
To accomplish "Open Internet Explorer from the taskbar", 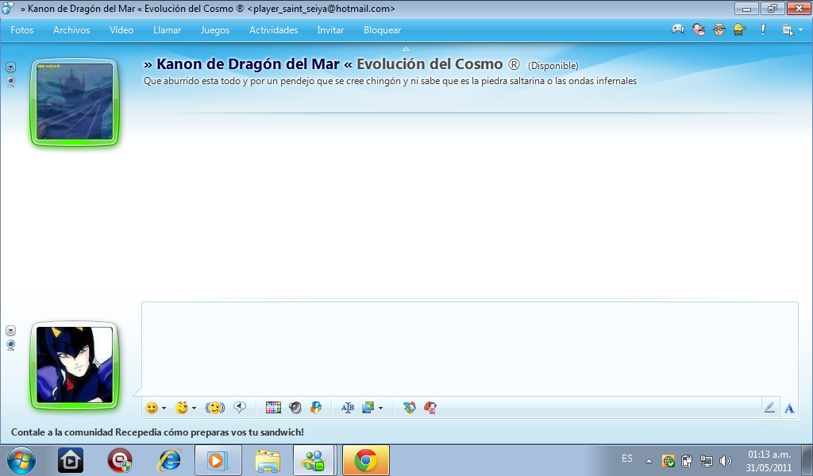I will click(169, 460).
